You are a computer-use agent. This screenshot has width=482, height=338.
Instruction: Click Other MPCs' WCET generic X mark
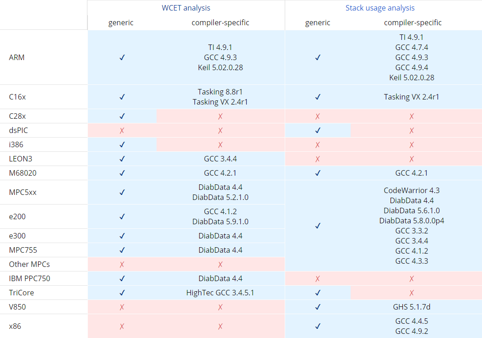[x=122, y=264]
